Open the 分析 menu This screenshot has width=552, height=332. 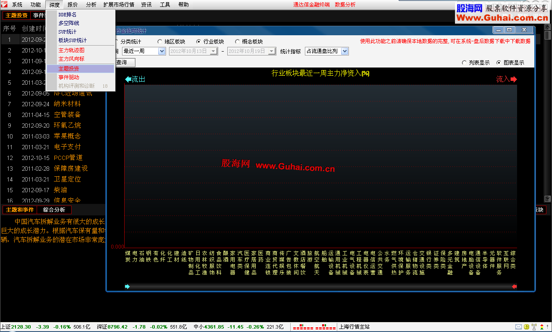(91, 5)
